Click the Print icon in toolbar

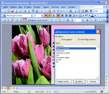click(x=24, y=11)
